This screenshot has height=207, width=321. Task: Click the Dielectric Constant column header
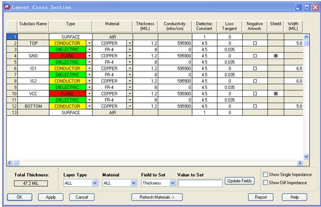[x=204, y=26]
